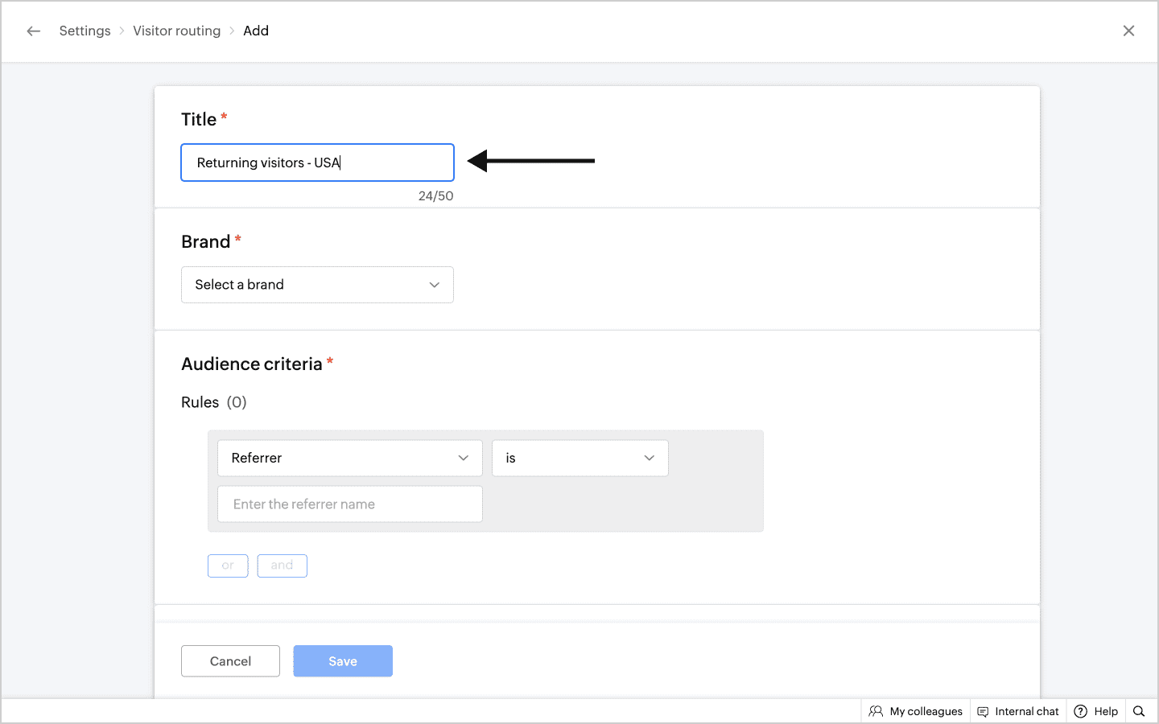Click the Title text field

point(317,162)
